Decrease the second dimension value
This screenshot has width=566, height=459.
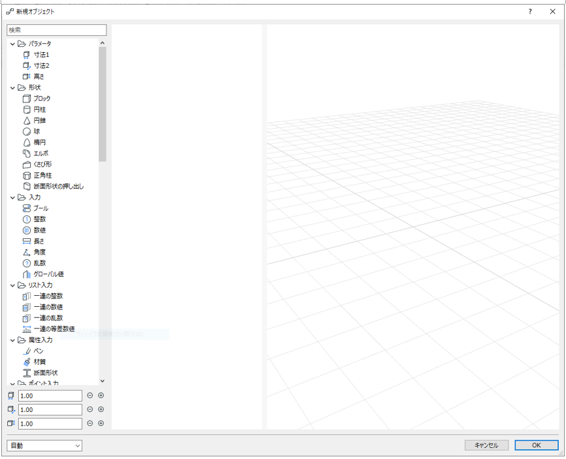pos(90,409)
